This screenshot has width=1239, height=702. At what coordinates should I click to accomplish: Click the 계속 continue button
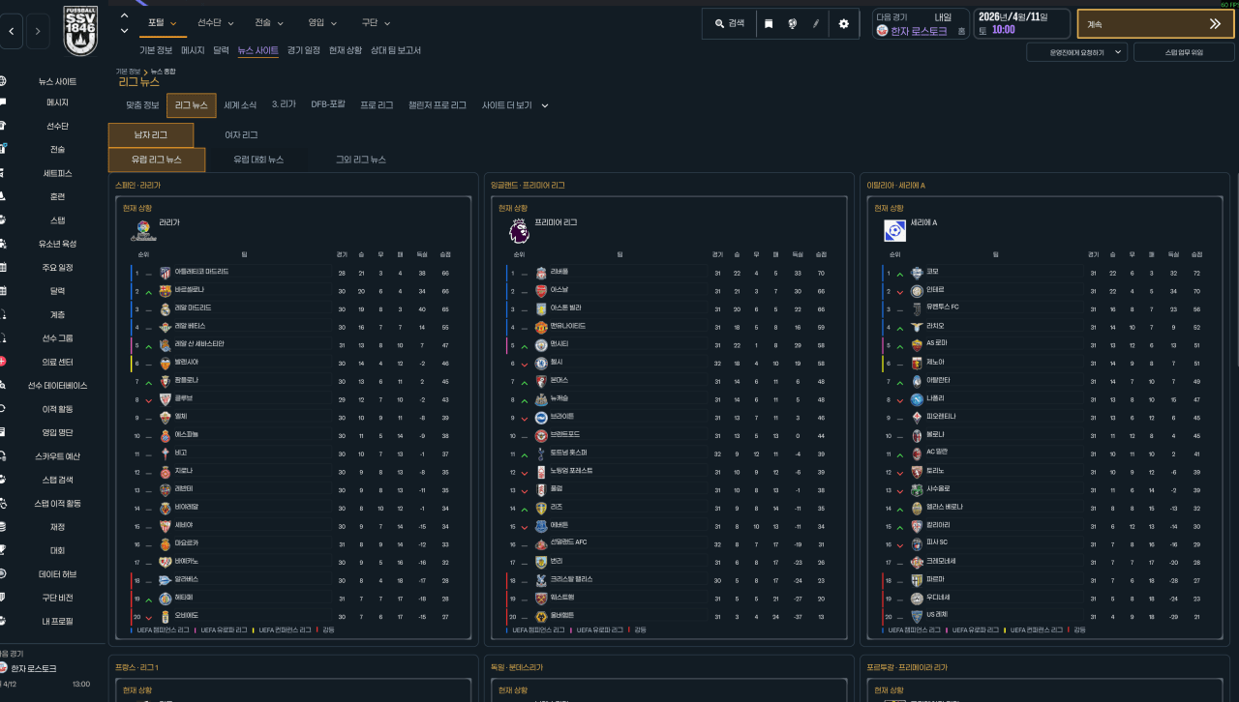(1155, 24)
